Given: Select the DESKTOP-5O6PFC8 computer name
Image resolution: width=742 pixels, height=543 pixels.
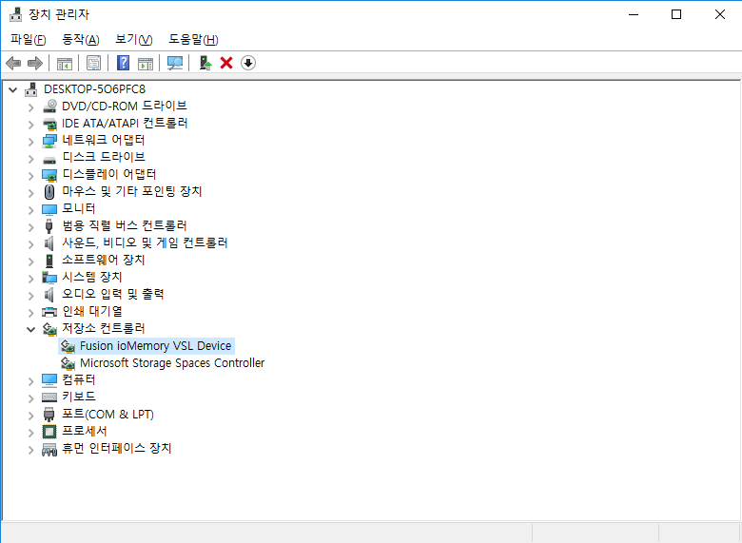Looking at the screenshot, I should (x=94, y=89).
